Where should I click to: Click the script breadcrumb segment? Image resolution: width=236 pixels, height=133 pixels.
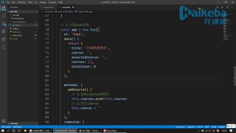[81, 11]
